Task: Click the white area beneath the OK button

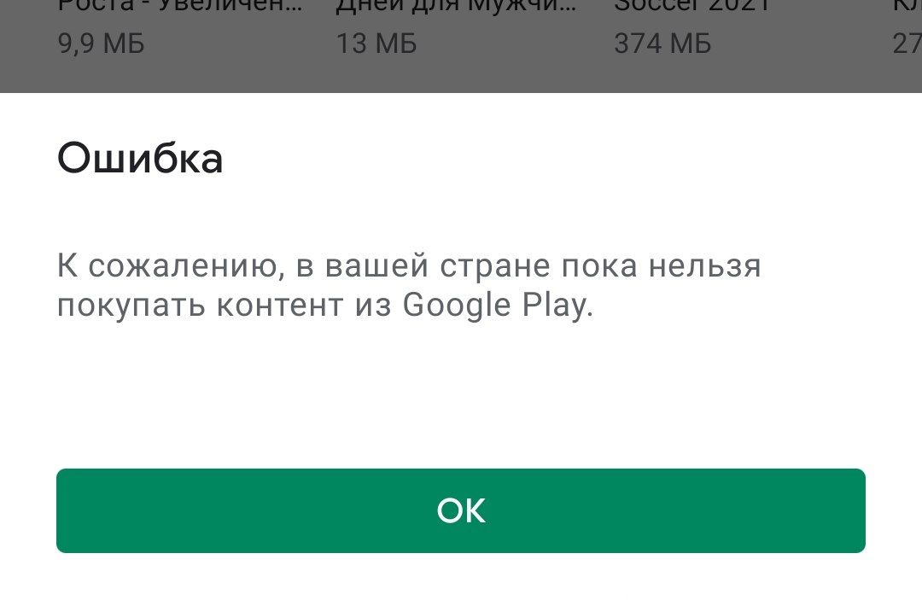Action: [460, 577]
